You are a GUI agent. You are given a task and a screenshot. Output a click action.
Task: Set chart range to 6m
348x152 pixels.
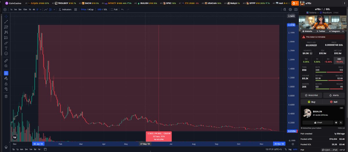[x=22, y=149]
